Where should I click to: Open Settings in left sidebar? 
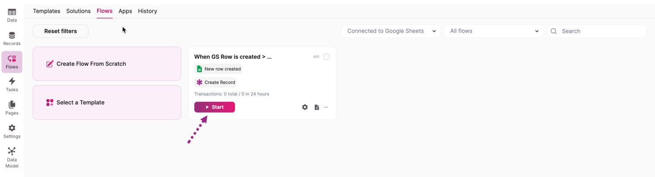(12, 131)
